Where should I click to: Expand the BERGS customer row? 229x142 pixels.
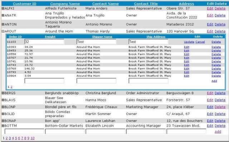[x=3, y=93]
